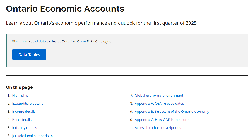Jump to Expenditure details section
The height and width of the screenshot is (138, 251).
[x=28, y=104]
